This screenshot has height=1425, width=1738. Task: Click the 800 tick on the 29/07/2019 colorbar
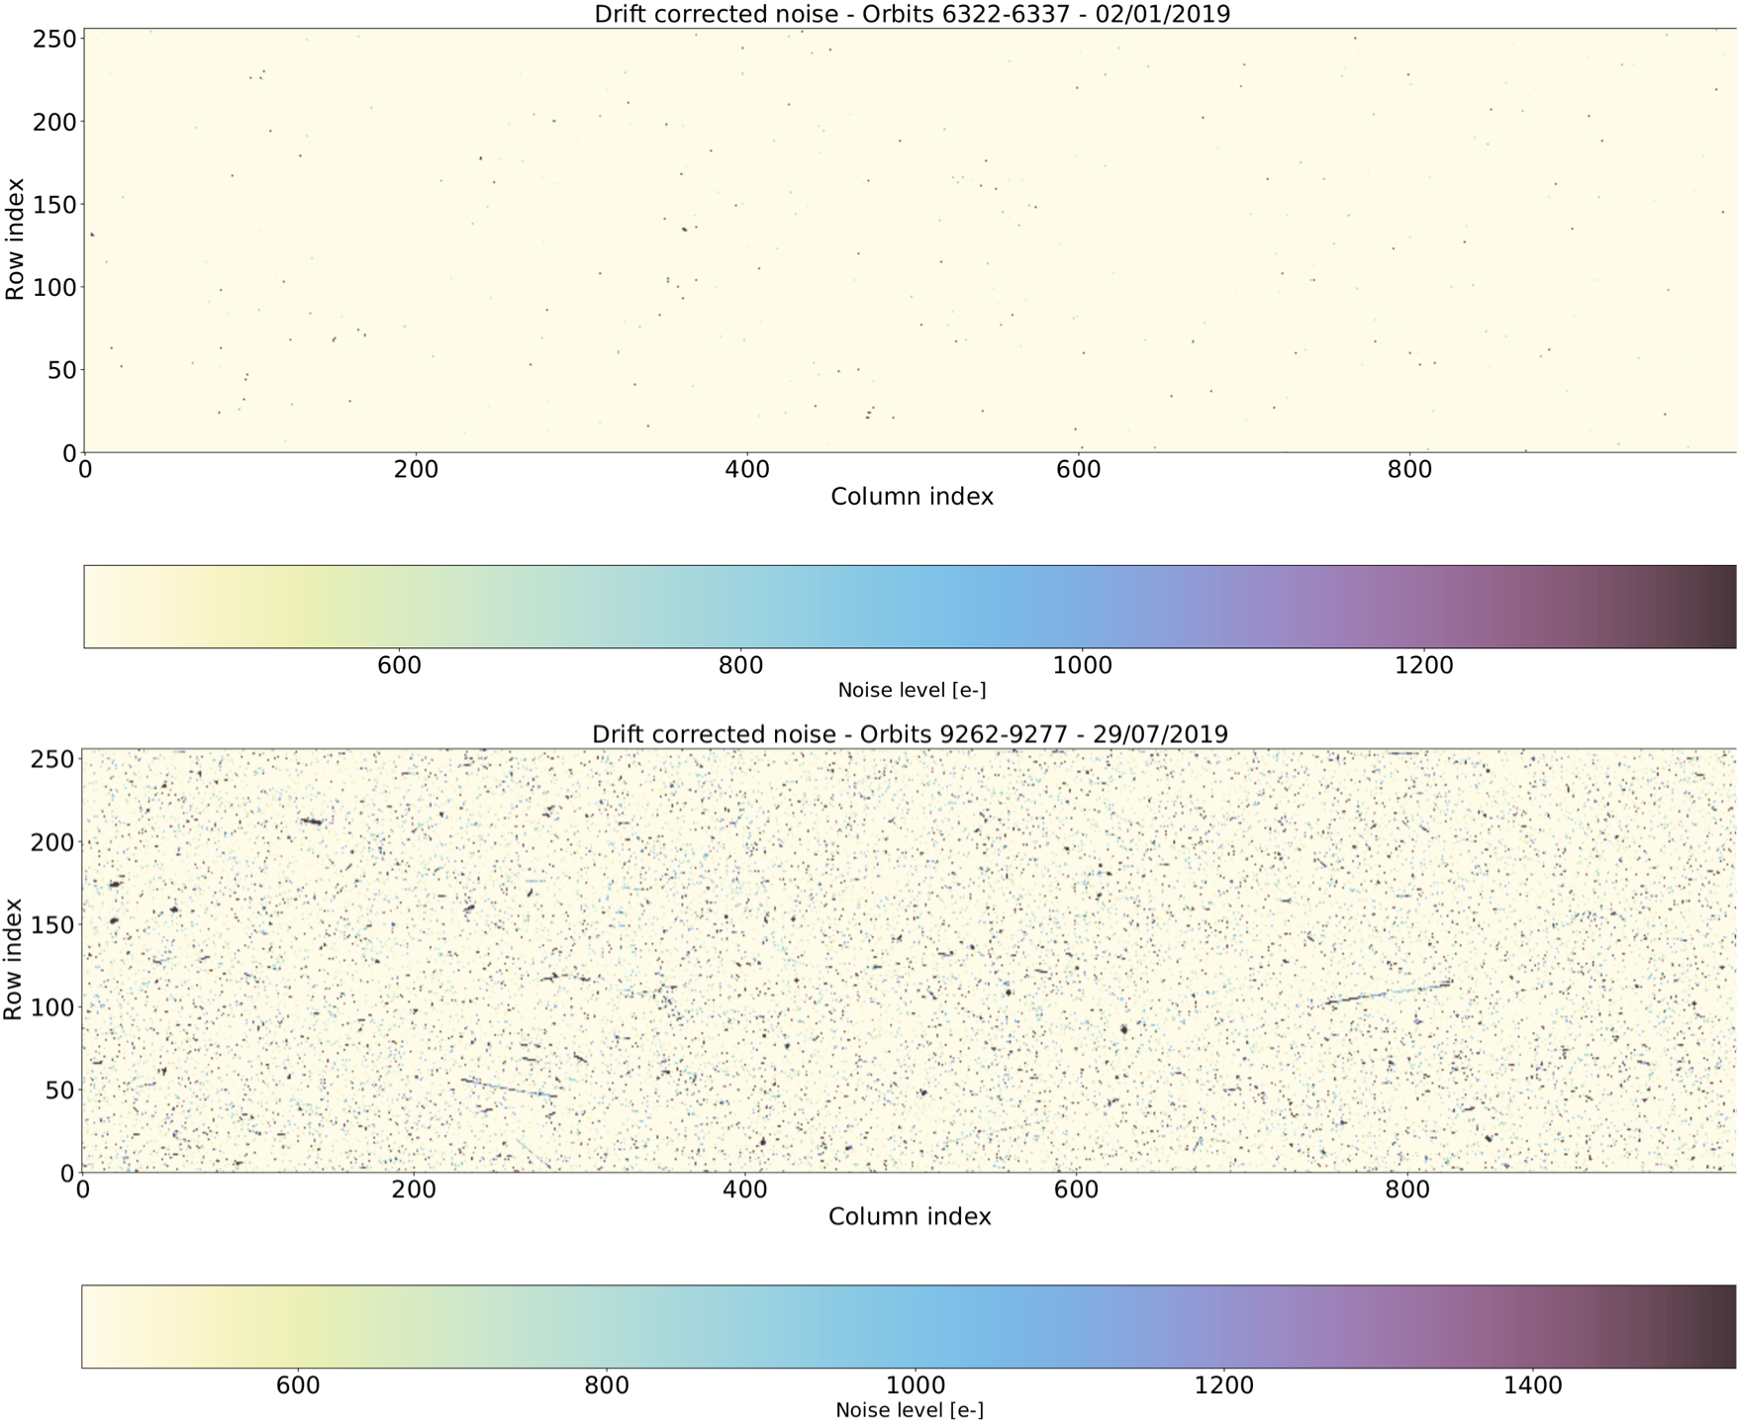click(x=607, y=1385)
